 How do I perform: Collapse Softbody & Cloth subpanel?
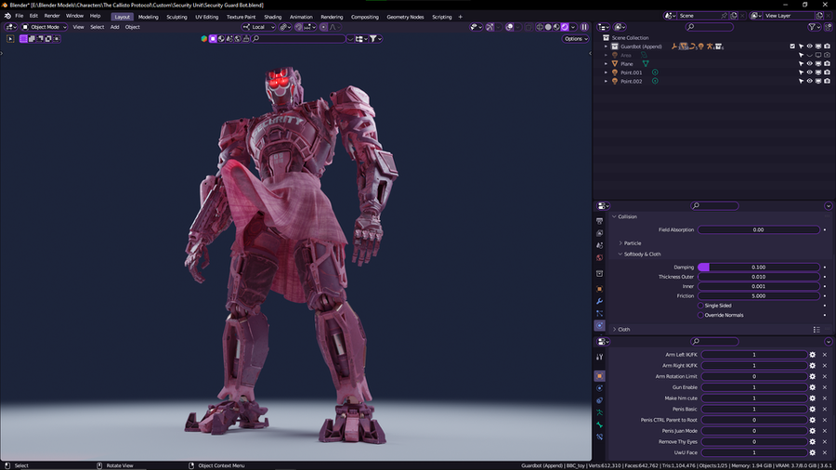(x=620, y=255)
